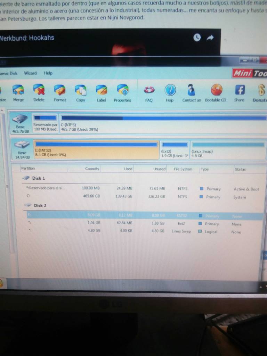Click the Capacity column header
The height and width of the screenshot is (356, 267).
pos(92,169)
